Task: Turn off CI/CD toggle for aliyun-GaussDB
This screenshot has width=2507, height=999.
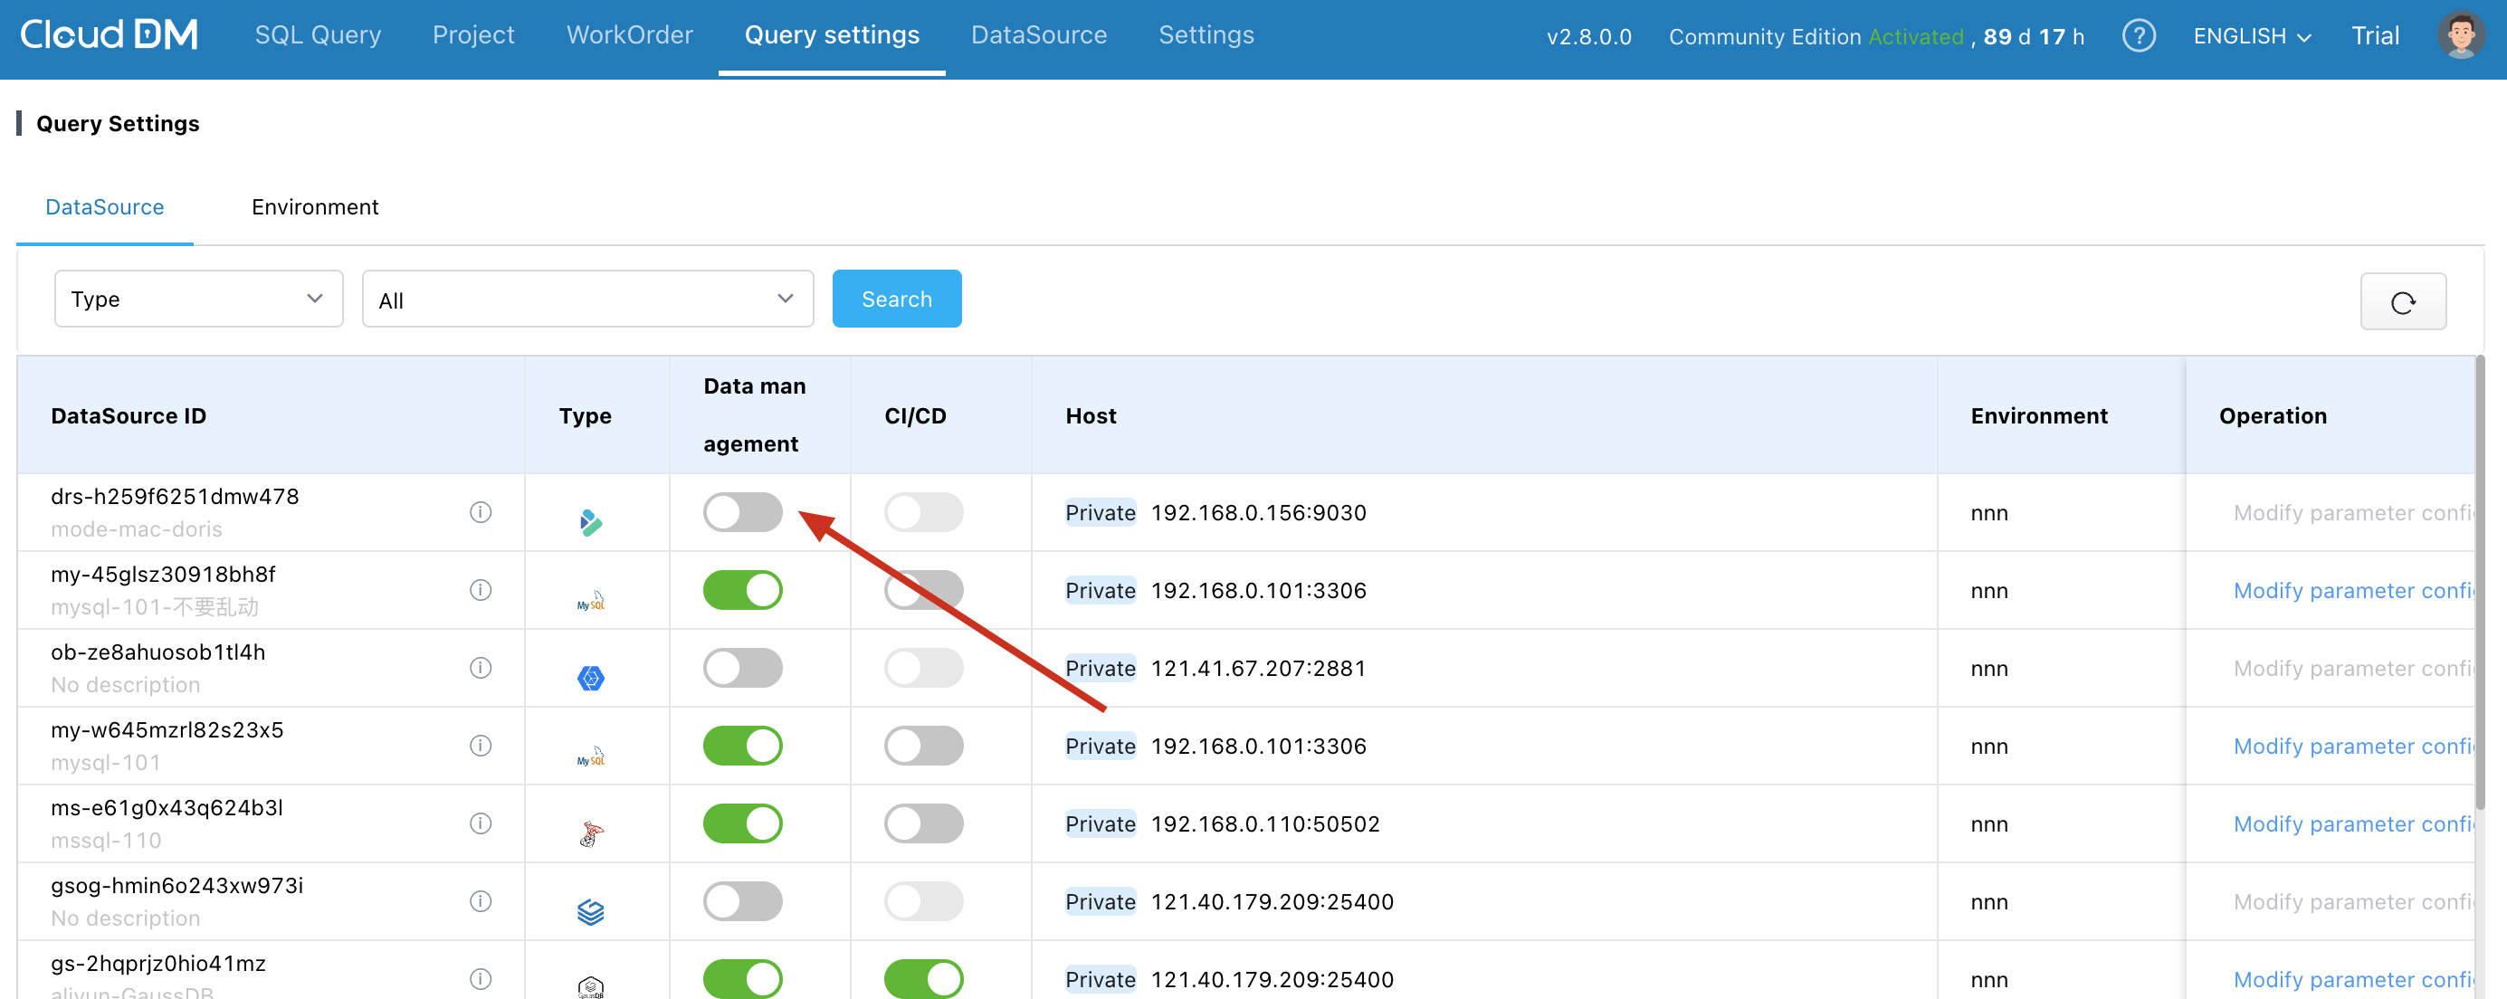Action: point(922,980)
